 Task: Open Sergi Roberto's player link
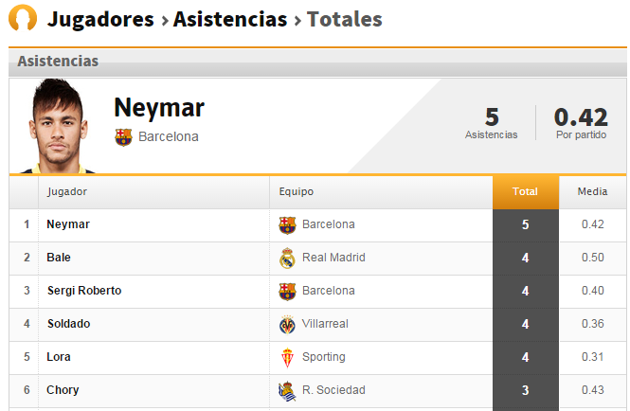pos(84,291)
